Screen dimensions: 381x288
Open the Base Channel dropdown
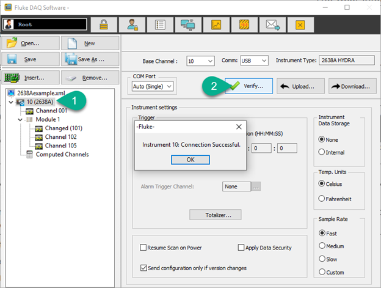tap(200, 61)
